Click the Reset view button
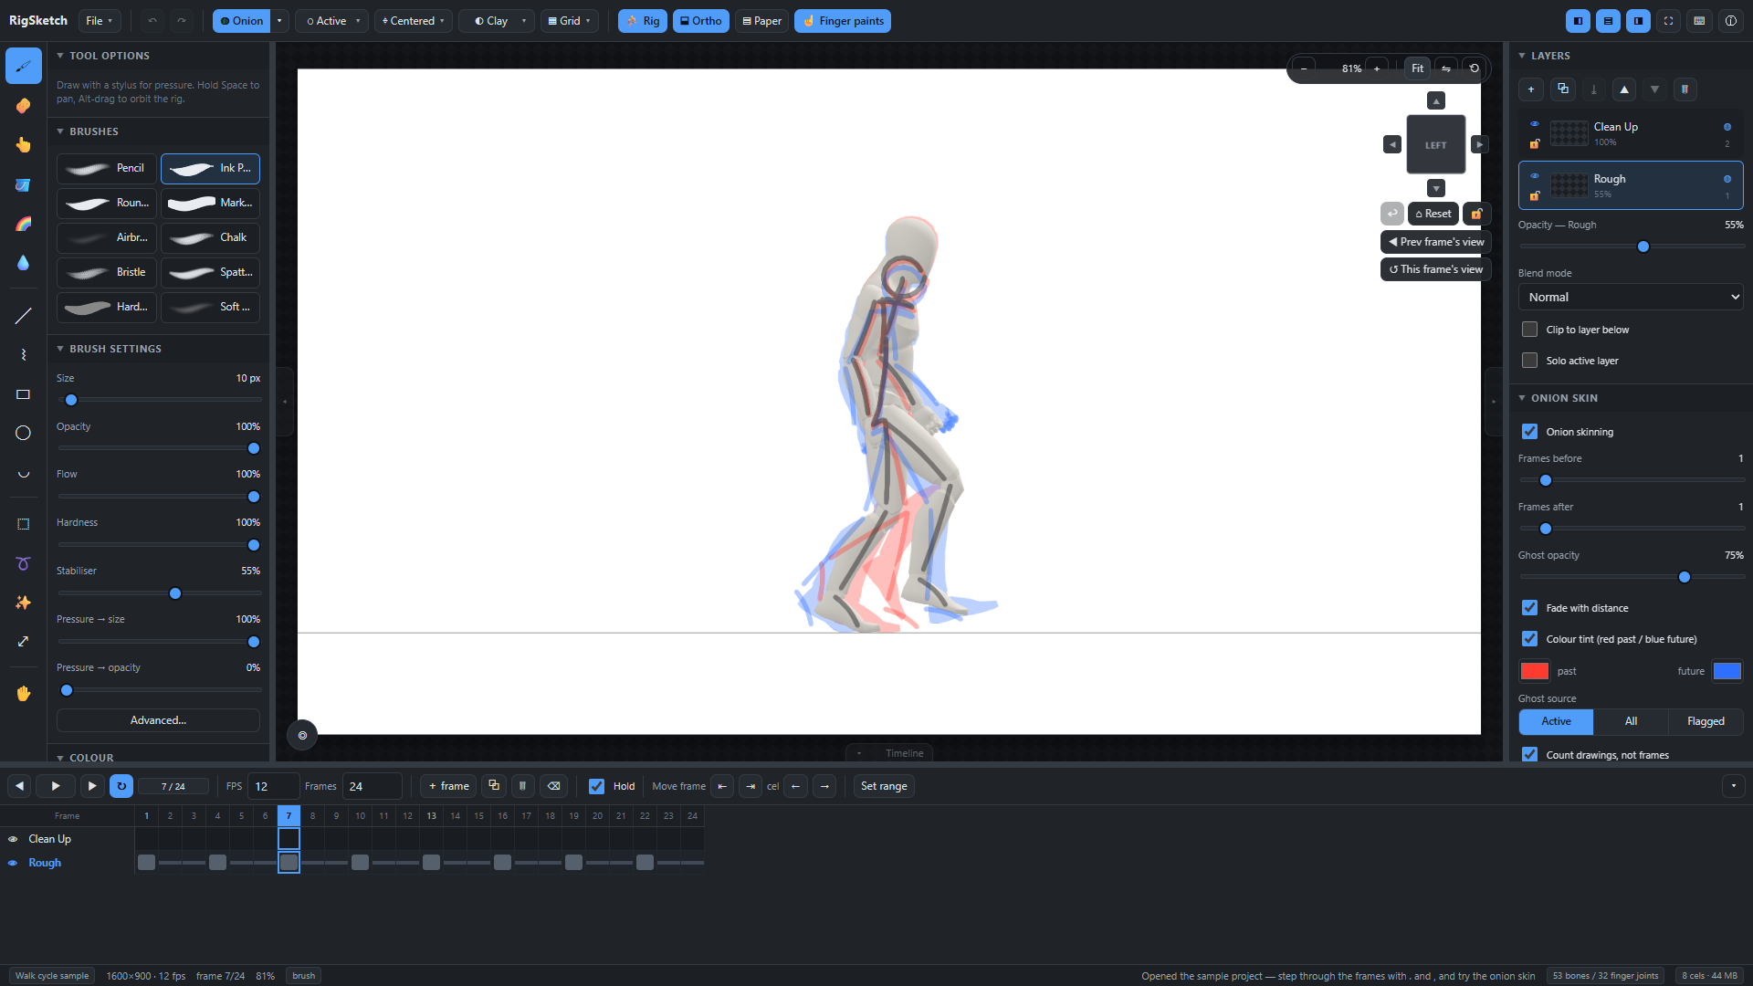1753x986 pixels. point(1433,214)
